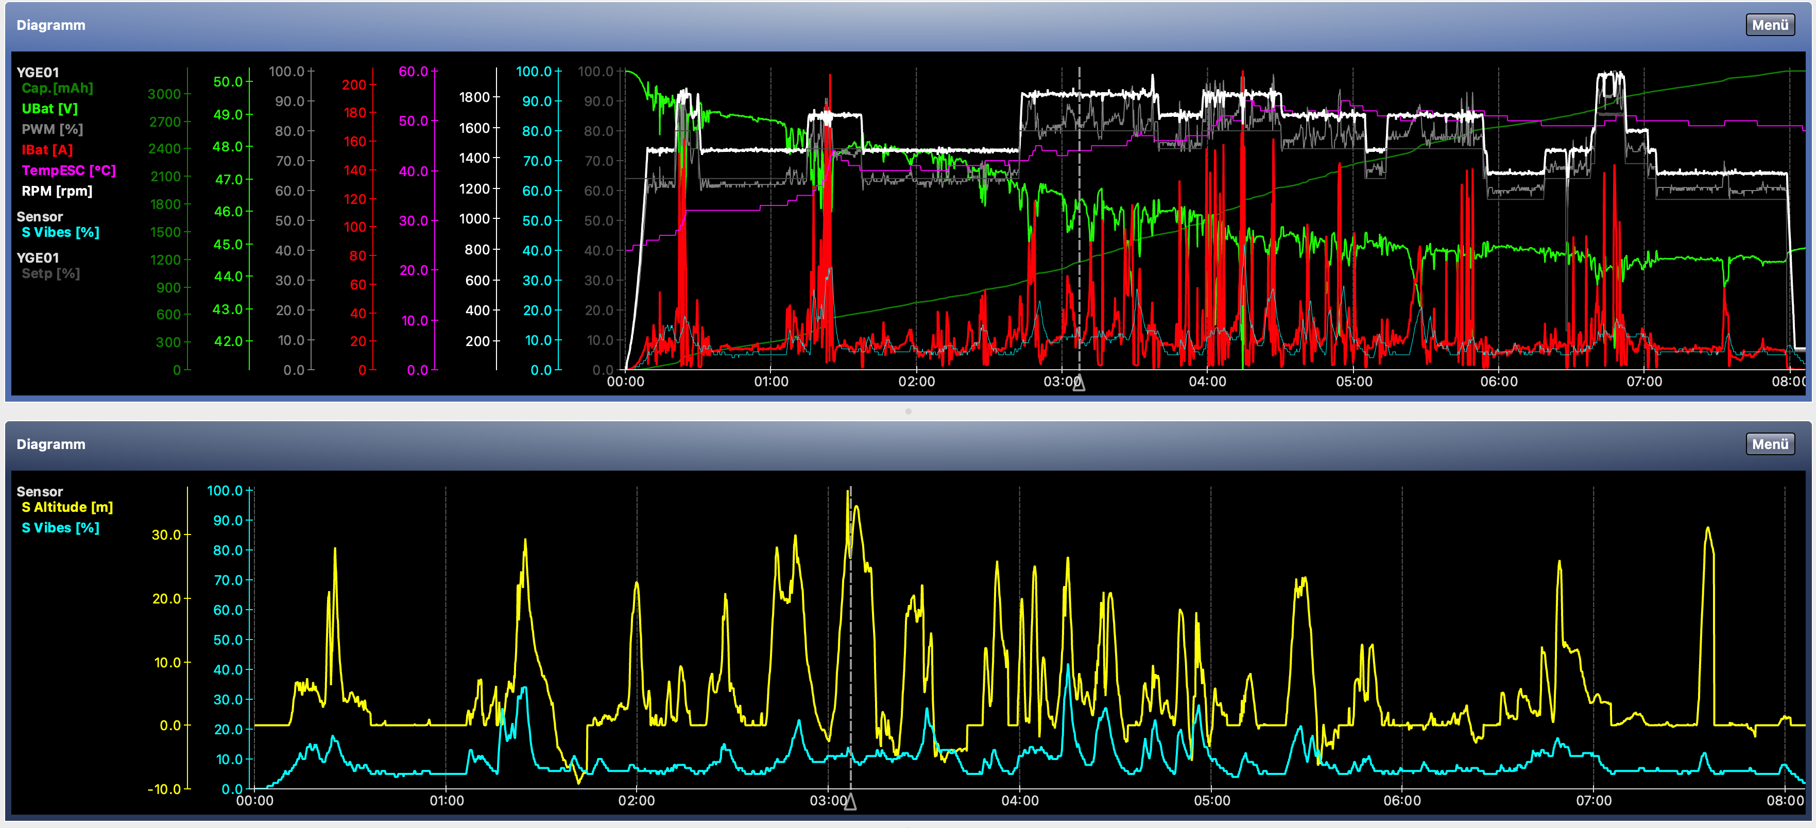The image size is (1816, 828).
Task: Select the TempESC [°C] legend entry
Action: (68, 170)
